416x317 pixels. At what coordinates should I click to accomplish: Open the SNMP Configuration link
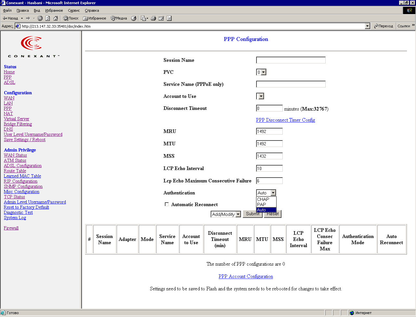[23, 186]
